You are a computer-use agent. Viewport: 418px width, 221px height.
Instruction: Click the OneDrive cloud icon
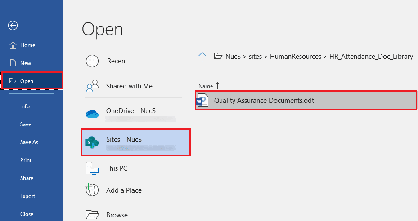pos(92,114)
